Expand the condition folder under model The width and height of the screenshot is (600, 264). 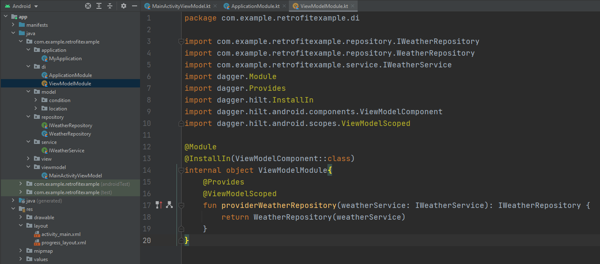click(x=36, y=100)
